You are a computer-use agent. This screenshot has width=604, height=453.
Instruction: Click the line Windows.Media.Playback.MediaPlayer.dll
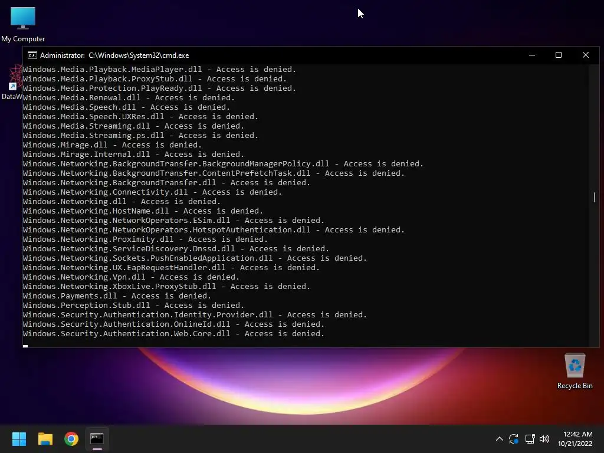(x=159, y=70)
